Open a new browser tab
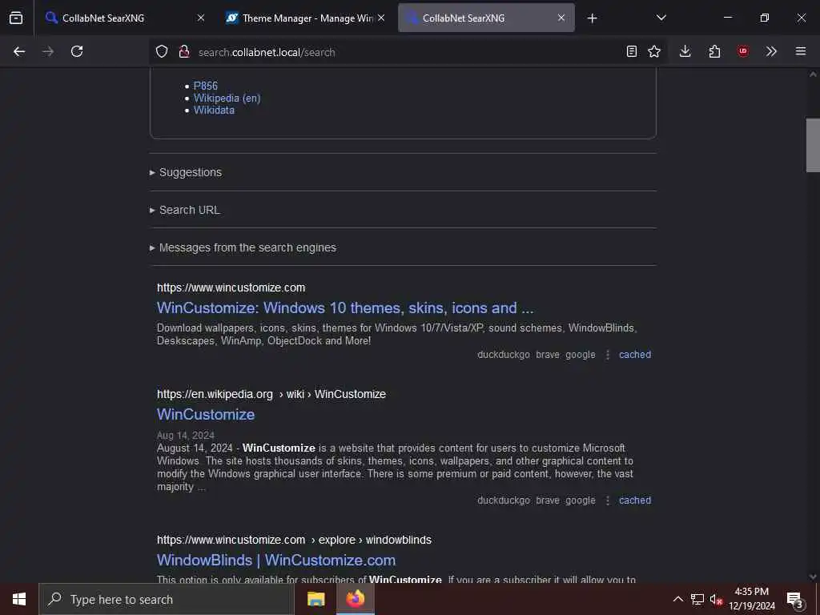This screenshot has height=615, width=820. tap(592, 18)
